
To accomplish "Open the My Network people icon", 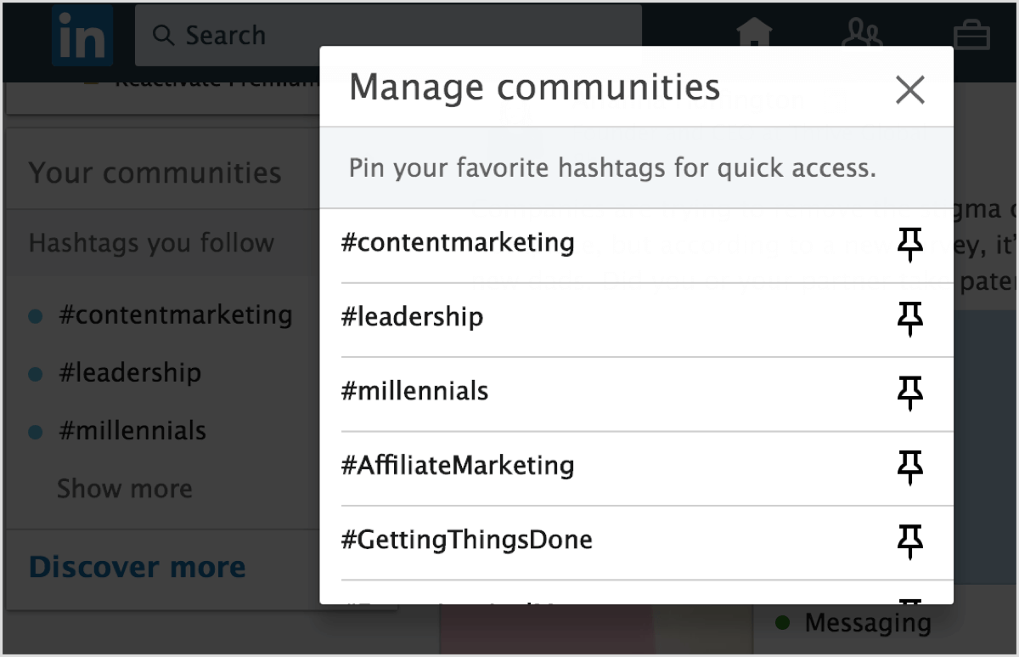I will point(861,36).
